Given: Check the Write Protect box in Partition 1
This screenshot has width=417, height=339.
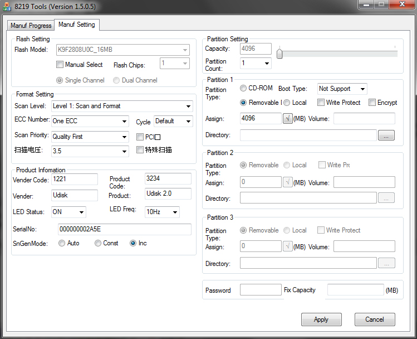Looking at the screenshot, I should point(321,103).
